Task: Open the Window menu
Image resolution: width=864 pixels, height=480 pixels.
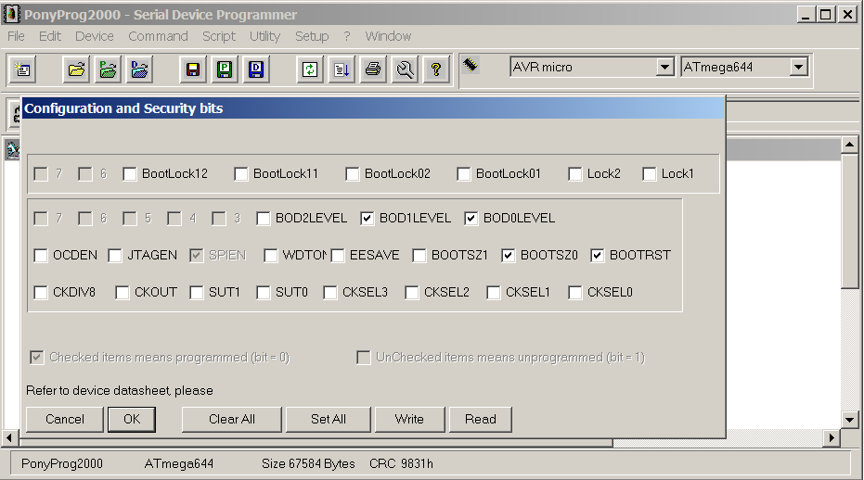Action: coord(388,36)
